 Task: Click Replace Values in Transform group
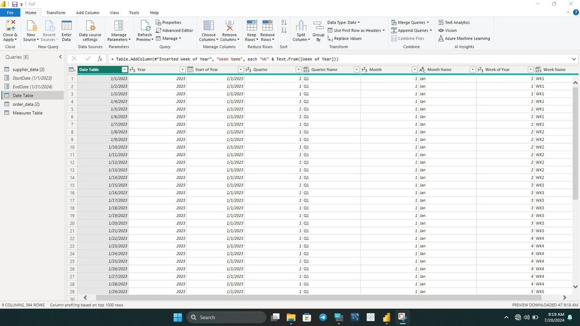[348, 38]
